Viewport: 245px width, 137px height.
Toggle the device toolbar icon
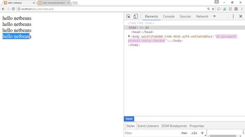(x=136, y=16)
